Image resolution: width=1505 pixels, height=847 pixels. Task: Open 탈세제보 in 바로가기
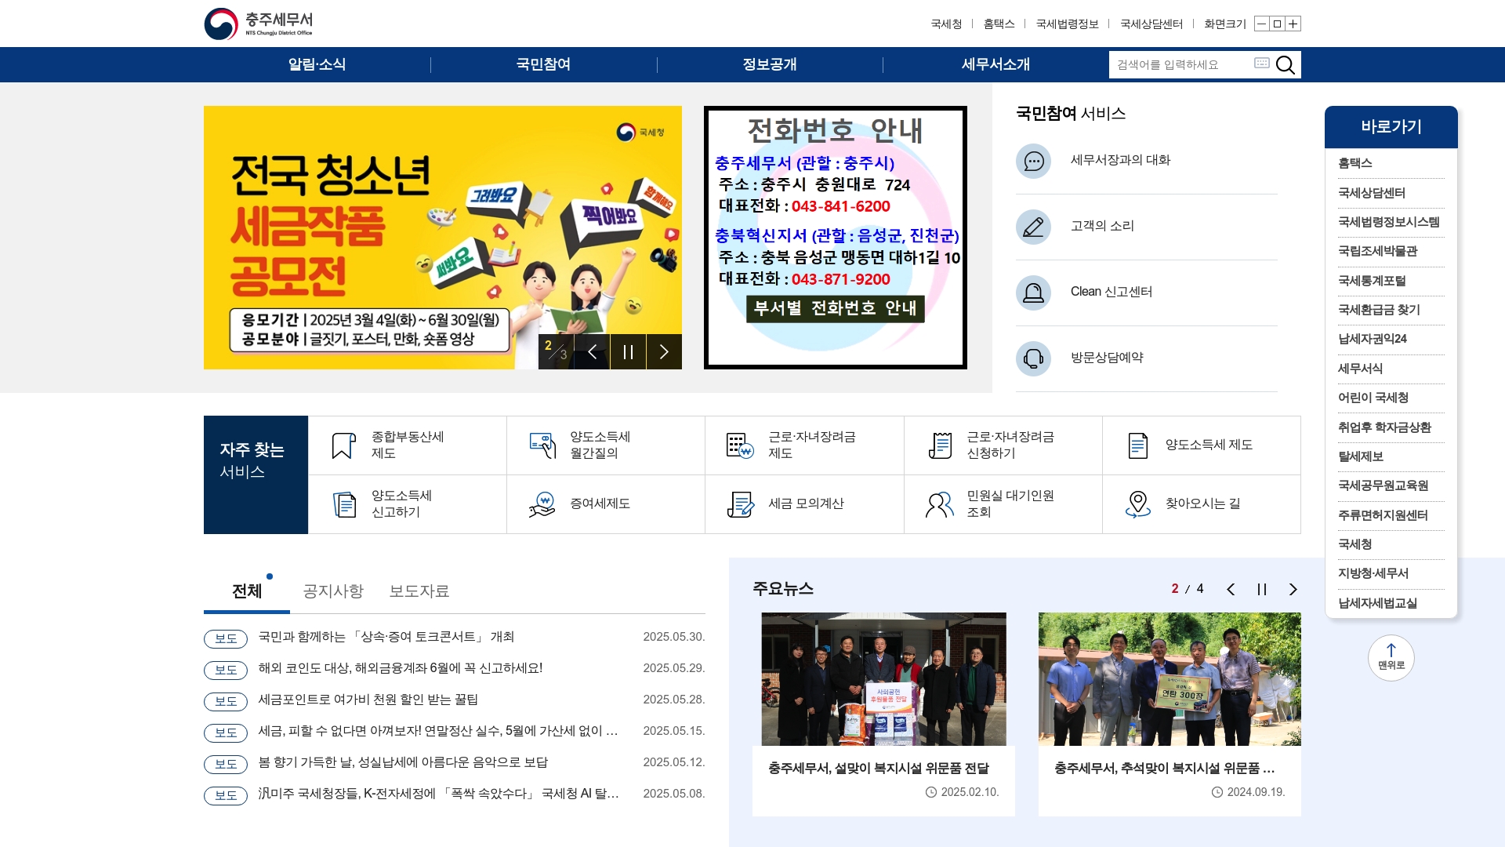(1361, 457)
